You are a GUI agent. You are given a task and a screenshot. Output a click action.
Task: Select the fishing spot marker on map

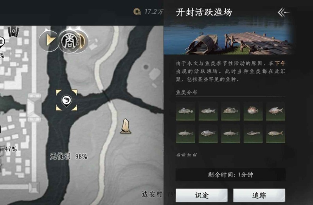(67, 100)
